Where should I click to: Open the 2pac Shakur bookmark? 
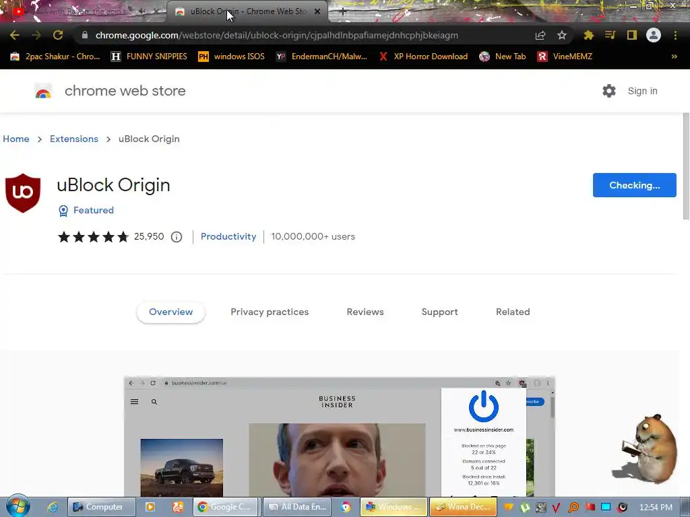[55, 57]
